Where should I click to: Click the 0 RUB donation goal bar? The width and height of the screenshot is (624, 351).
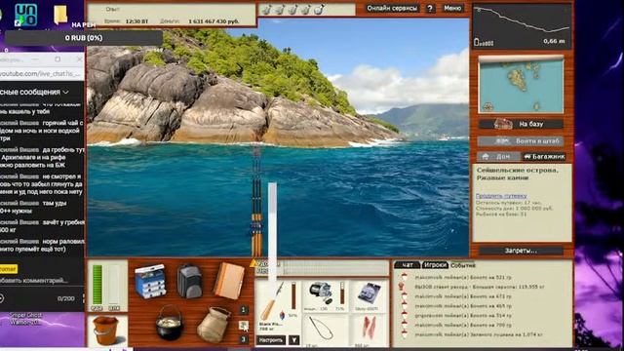(84, 38)
